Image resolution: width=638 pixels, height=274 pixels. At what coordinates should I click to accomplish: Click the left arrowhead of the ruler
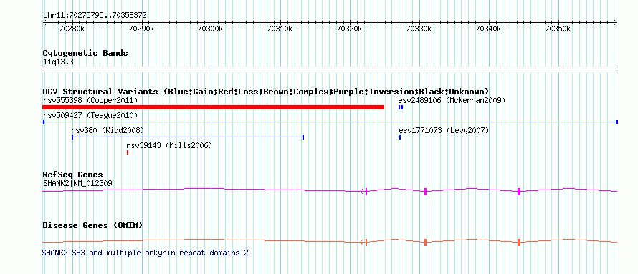44,22
